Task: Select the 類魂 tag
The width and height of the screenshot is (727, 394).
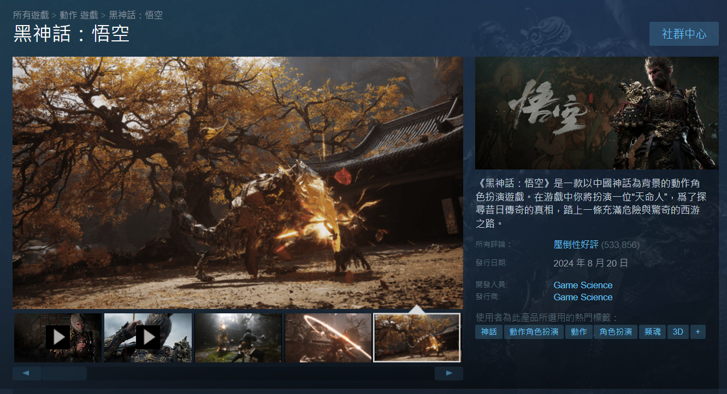Action: click(652, 331)
